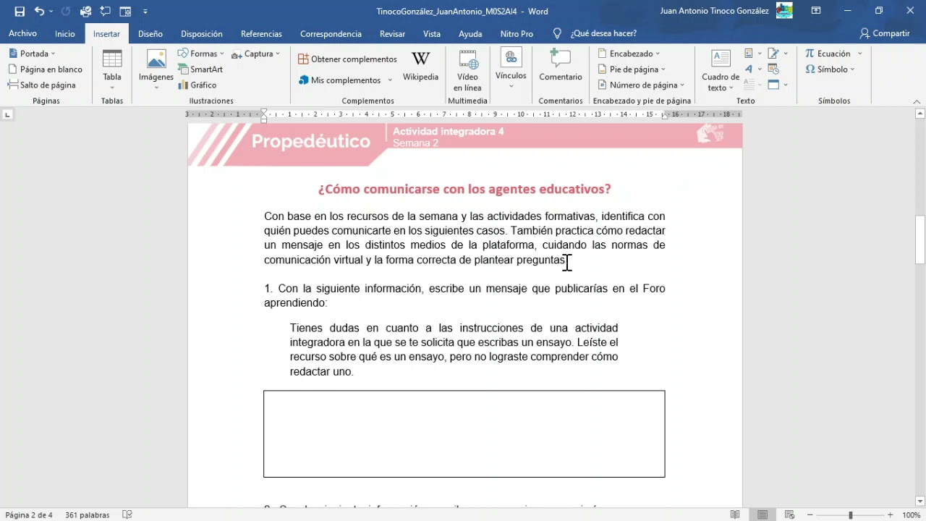Open the Tabla insert menu
This screenshot has width=926, height=521.
(x=112, y=69)
